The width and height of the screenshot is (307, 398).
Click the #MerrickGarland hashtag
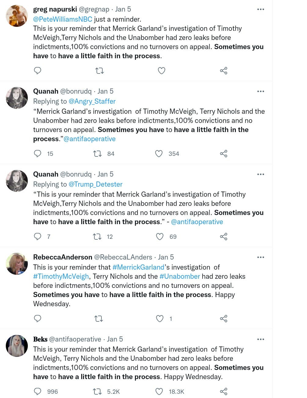click(x=138, y=267)
